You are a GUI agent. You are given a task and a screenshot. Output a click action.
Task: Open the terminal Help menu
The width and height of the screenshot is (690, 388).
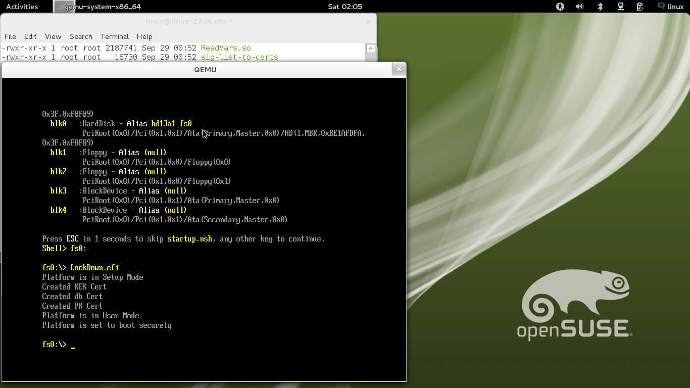144,36
